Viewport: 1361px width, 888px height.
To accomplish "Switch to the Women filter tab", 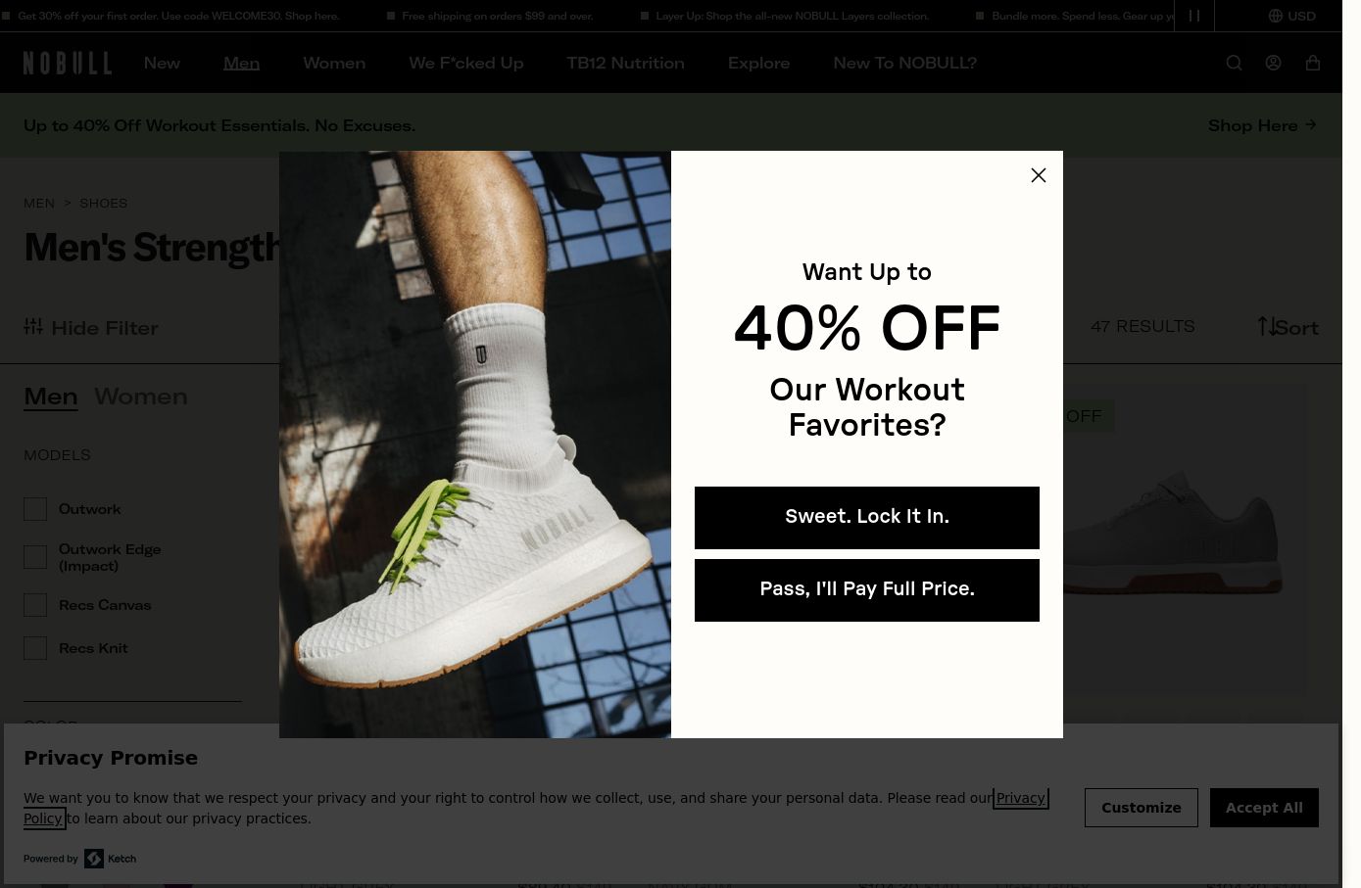I will 140,397.
